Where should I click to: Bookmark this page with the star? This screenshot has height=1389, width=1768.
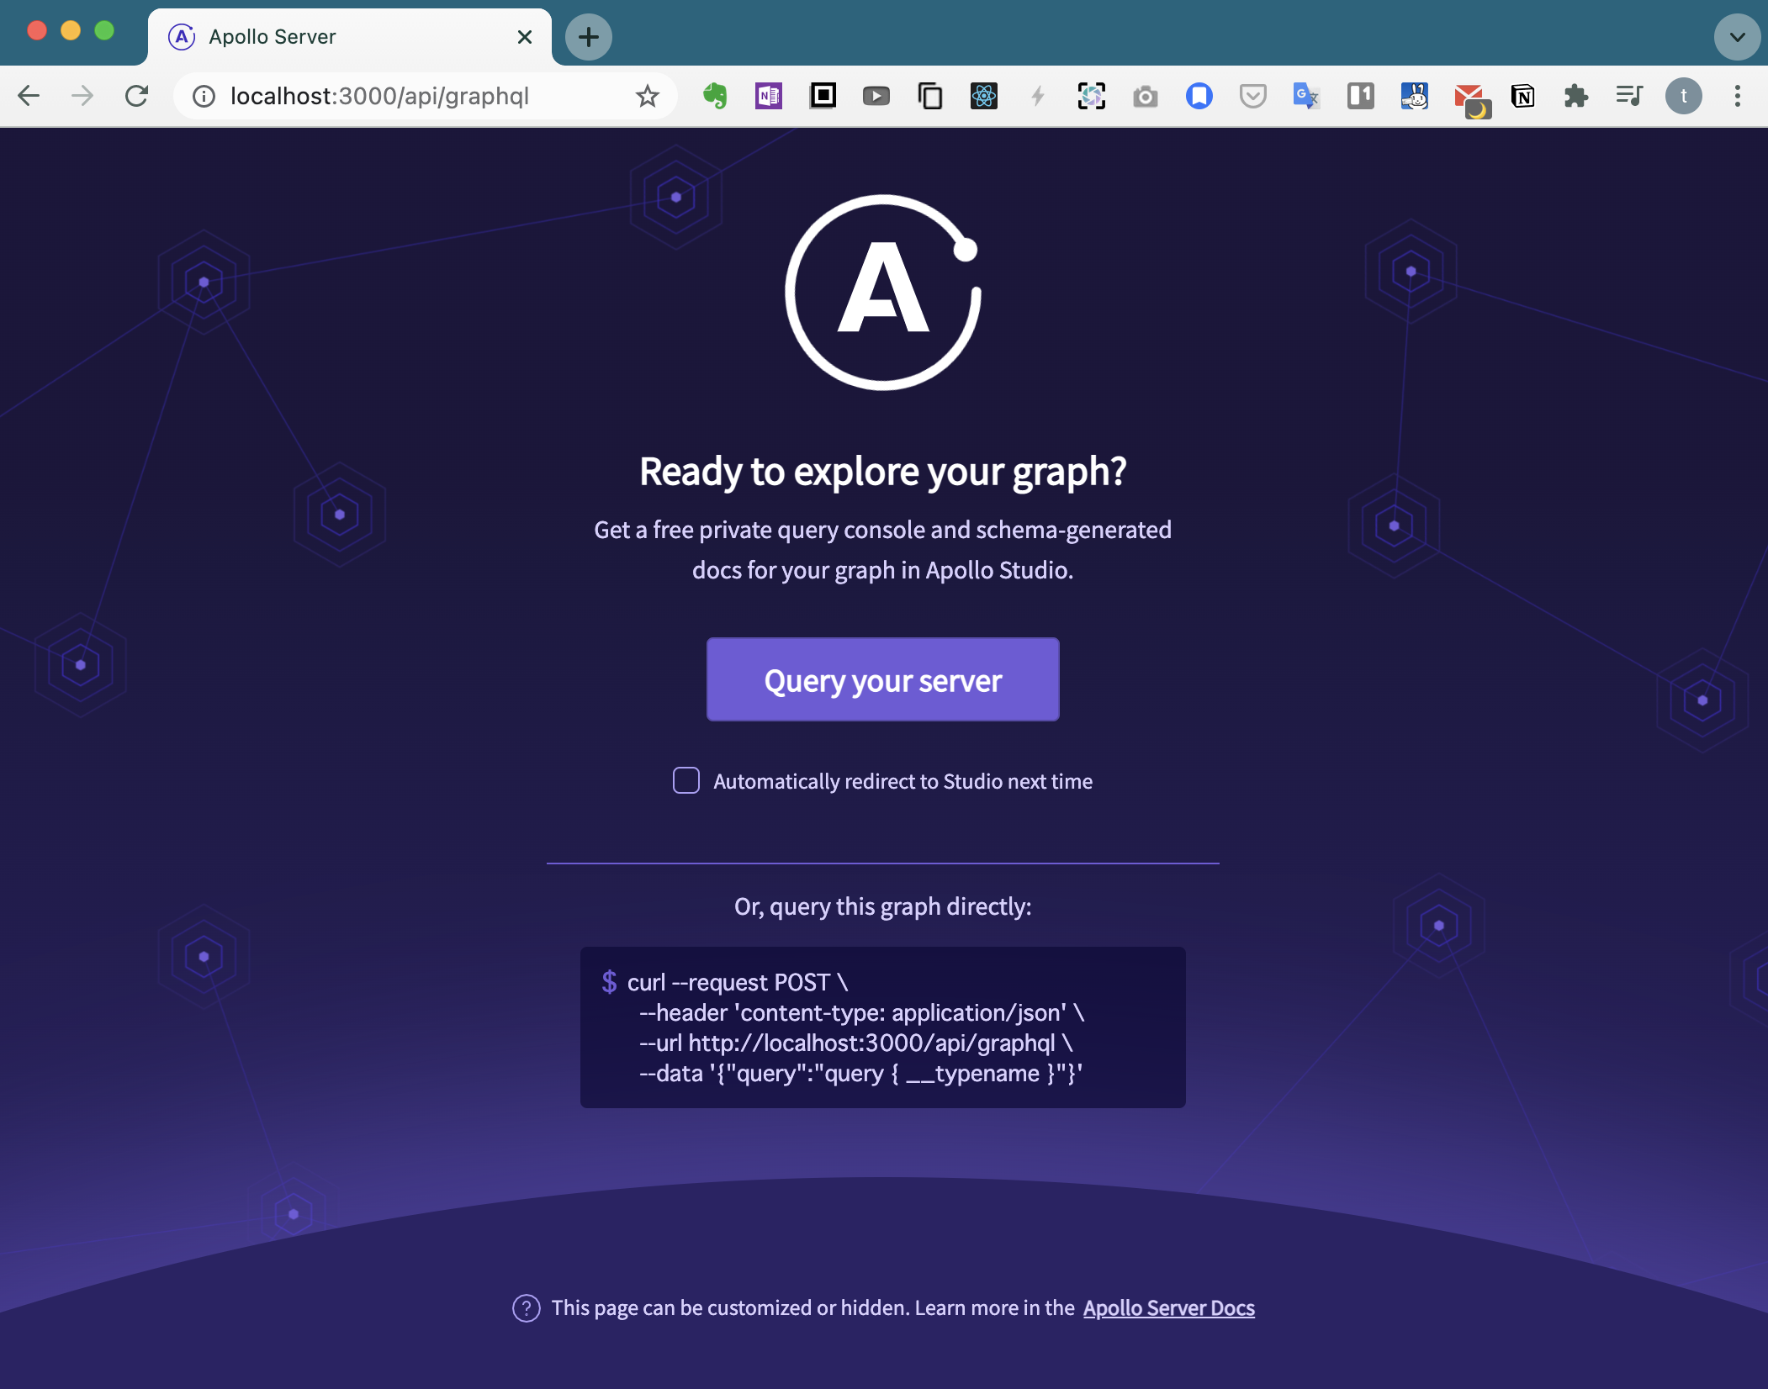point(647,96)
